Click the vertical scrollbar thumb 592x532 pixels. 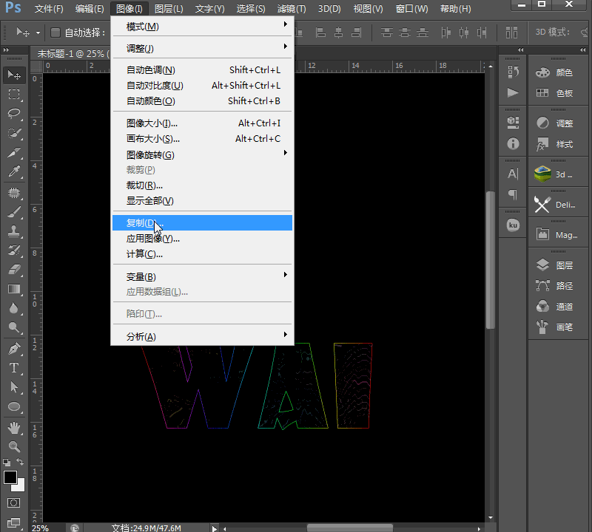[x=490, y=260]
